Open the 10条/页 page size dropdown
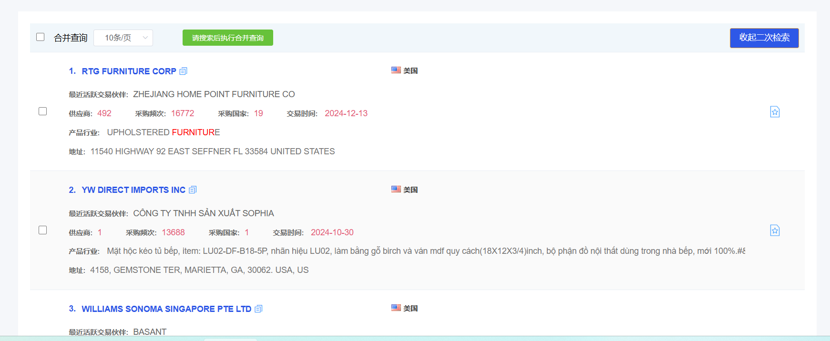This screenshot has height=341, width=830. click(123, 38)
